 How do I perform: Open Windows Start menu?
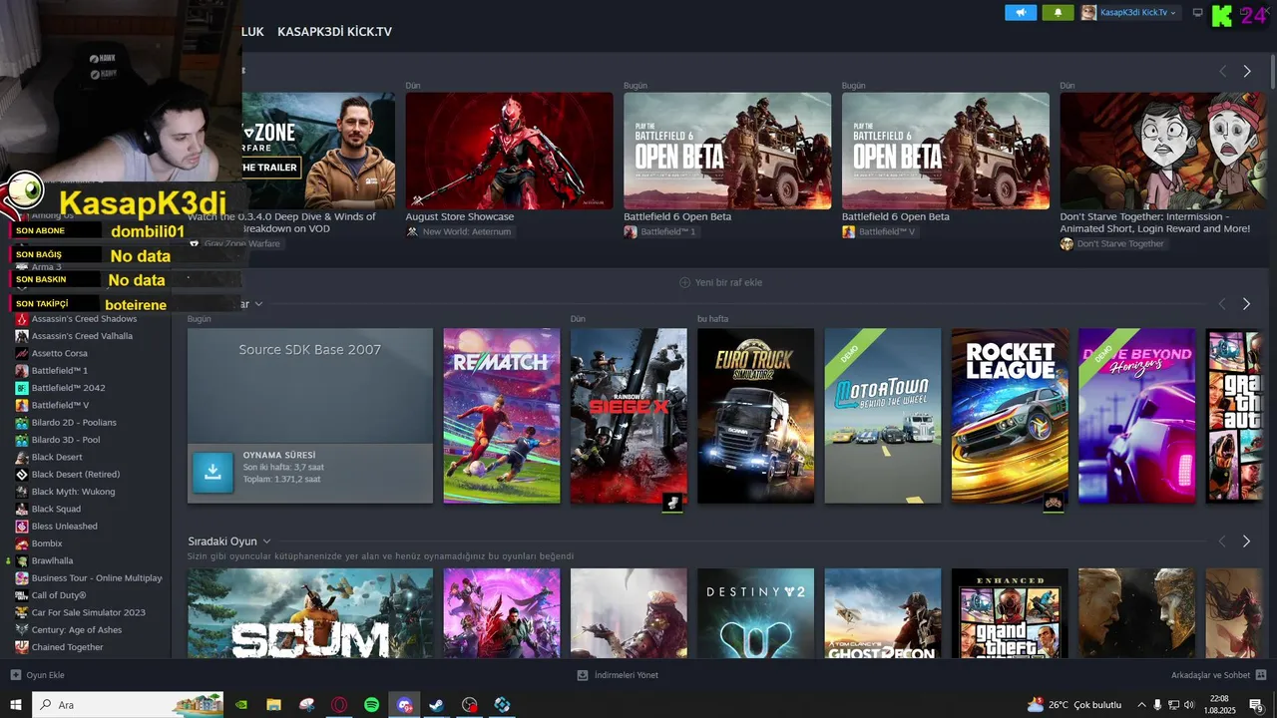click(x=16, y=705)
